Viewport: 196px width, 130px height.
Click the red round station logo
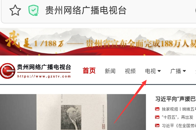point(7,71)
